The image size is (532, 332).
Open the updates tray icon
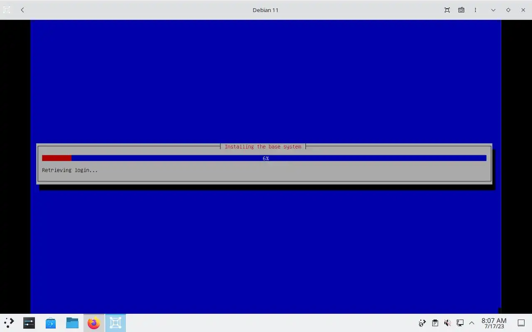tap(422, 323)
